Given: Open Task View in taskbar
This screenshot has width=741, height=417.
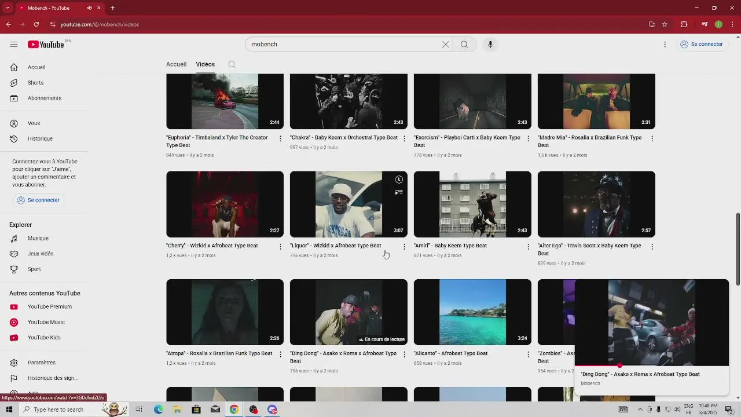Looking at the screenshot, I should coord(139,409).
